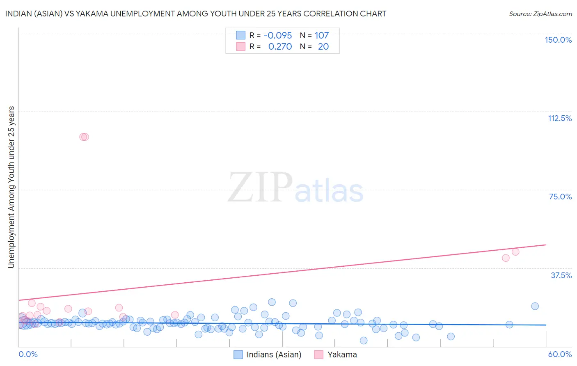Image resolution: width=577 pixels, height=366 pixels.
Task: Click the R = -0.095 correlation value
Action: click(x=271, y=35)
